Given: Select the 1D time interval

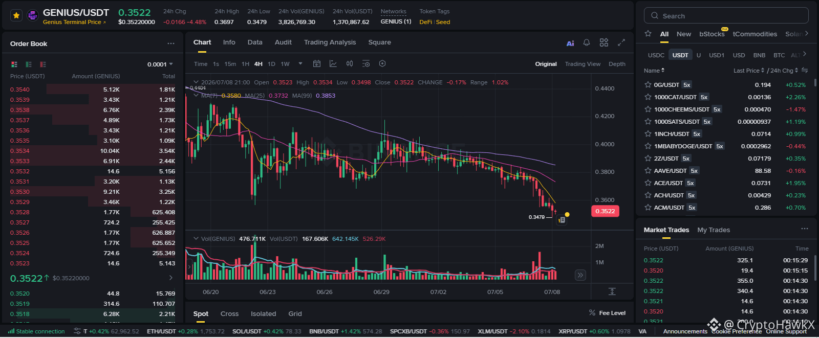Looking at the screenshot, I should 271,64.
